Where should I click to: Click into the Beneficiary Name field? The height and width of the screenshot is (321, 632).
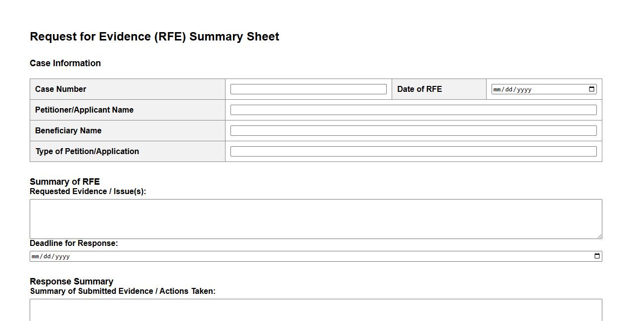[x=413, y=131]
